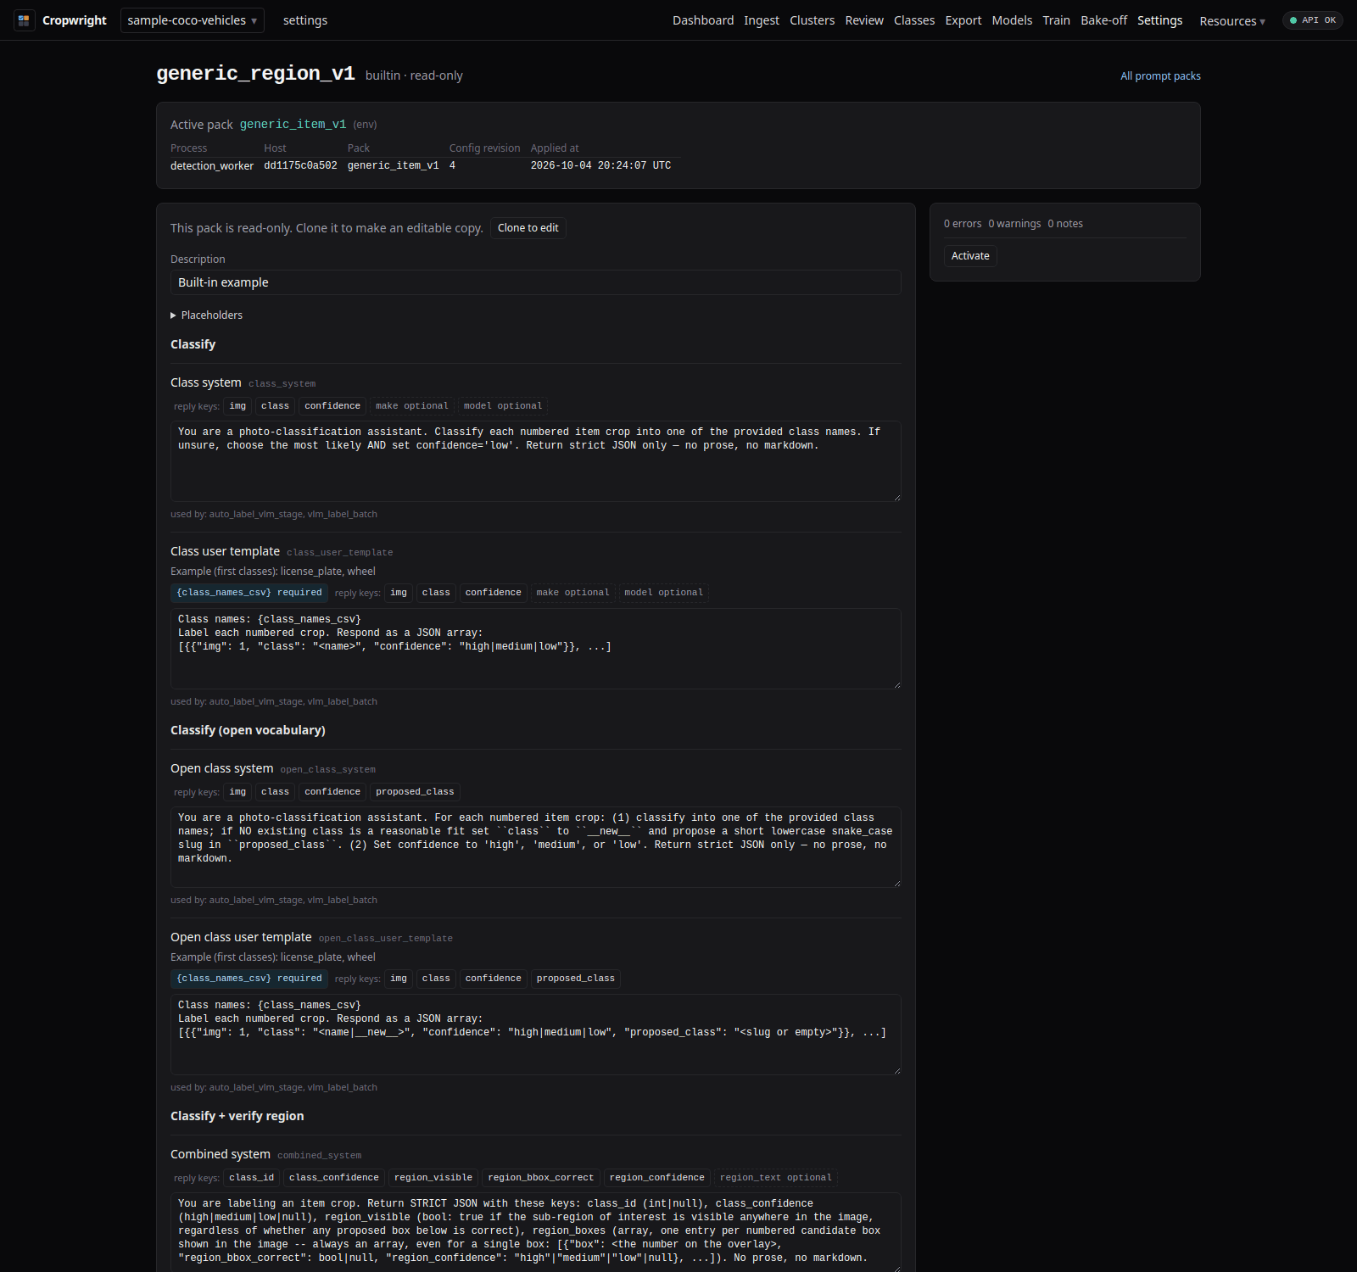Open the Models page
1357x1272 pixels.
coord(1012,20)
